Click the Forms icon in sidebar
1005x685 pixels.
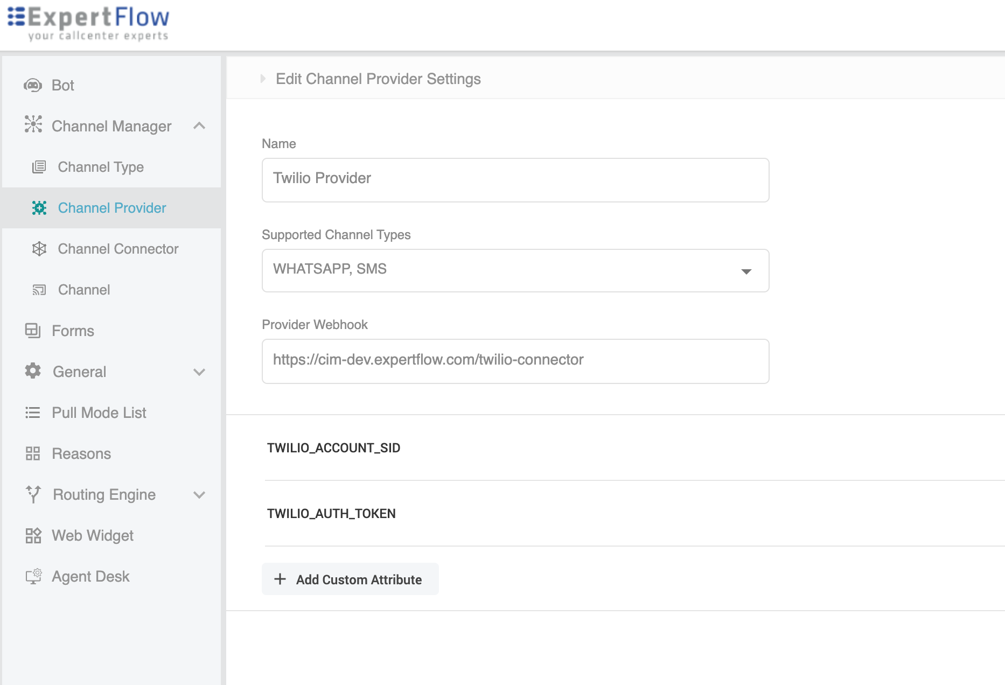click(x=32, y=331)
